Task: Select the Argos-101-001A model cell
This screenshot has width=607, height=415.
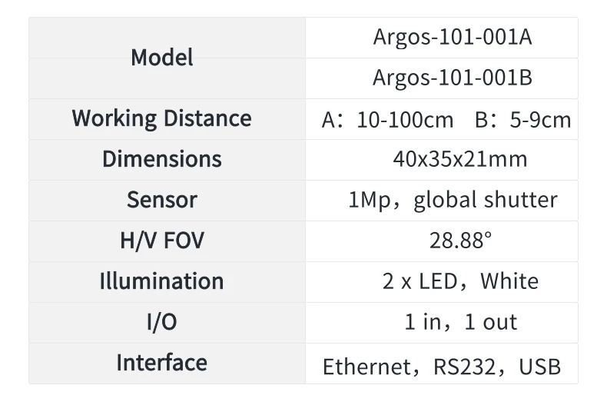Action: coord(441,38)
